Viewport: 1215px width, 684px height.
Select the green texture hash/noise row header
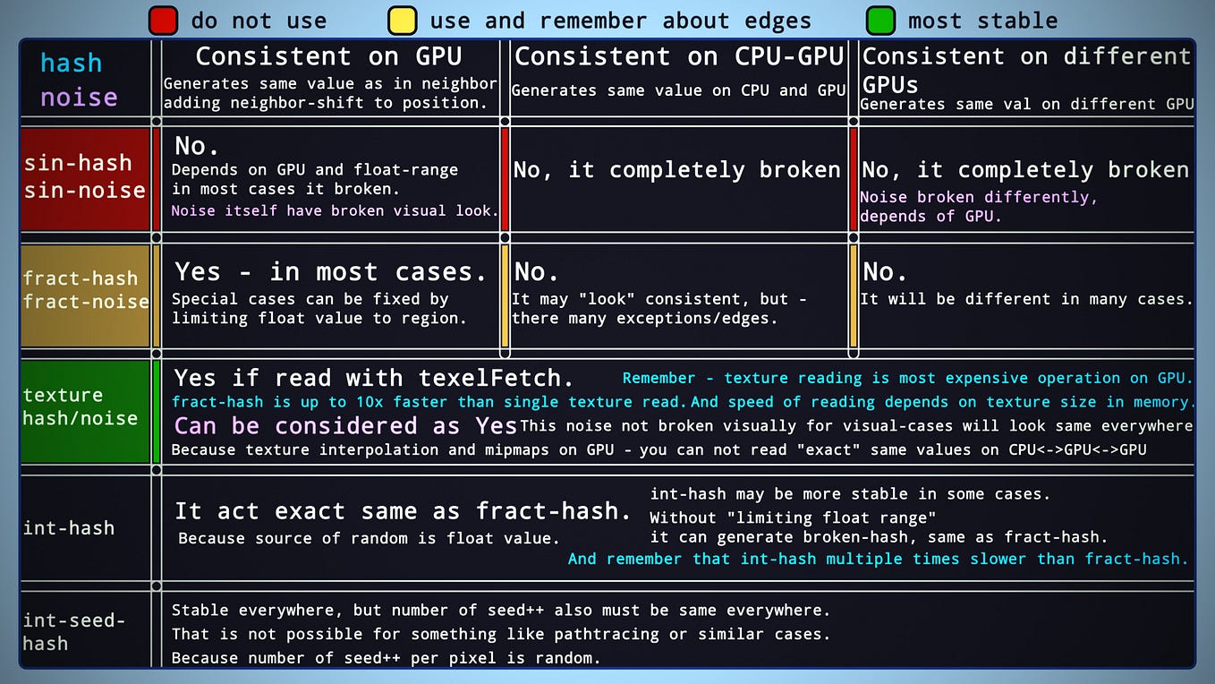click(85, 407)
